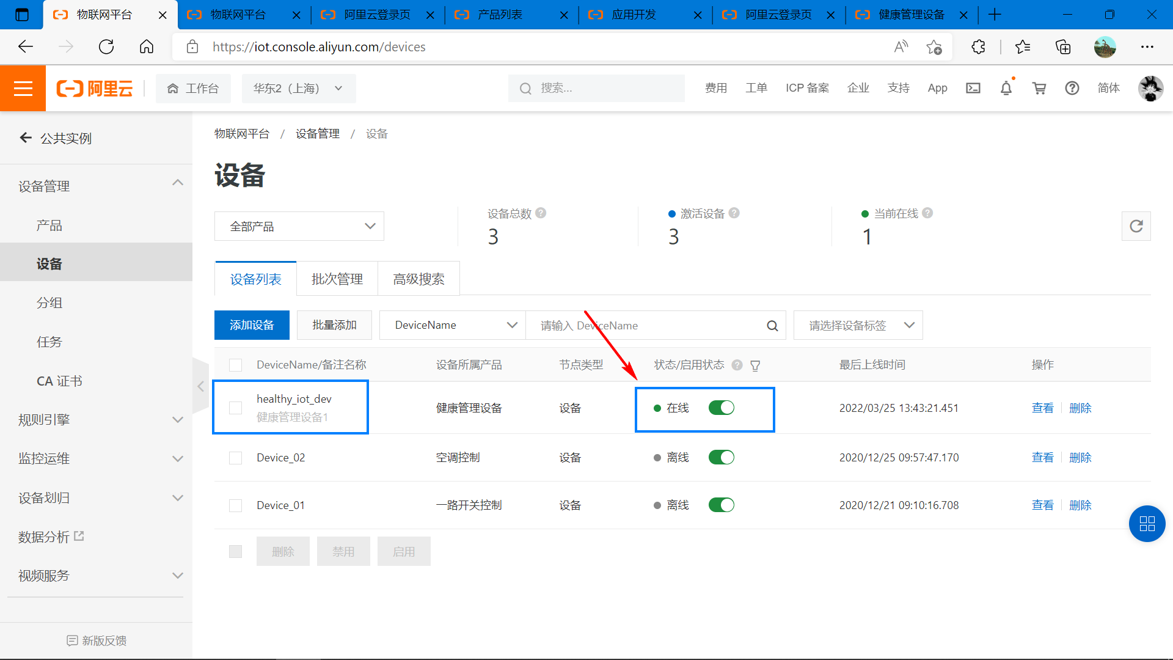Open browser favorites icon

[x=1023, y=47]
